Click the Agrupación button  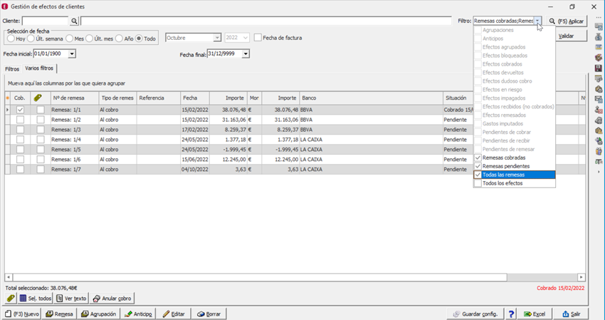click(x=98, y=314)
